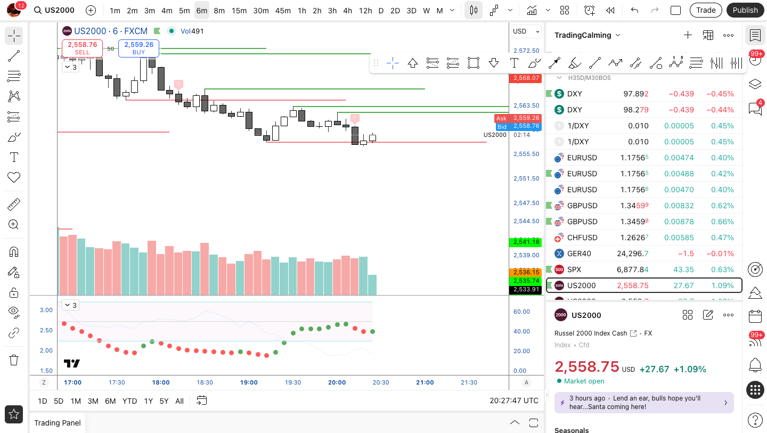This screenshot has height=433, width=767.
Task: Open the forecasting tools in left sidebar
Action: click(14, 117)
